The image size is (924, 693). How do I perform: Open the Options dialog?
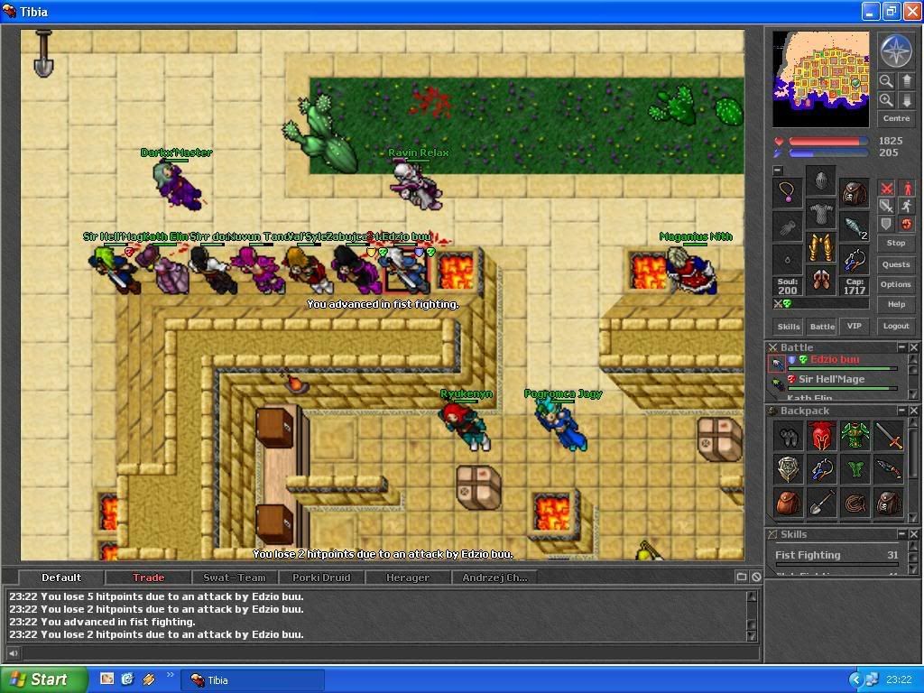896,284
